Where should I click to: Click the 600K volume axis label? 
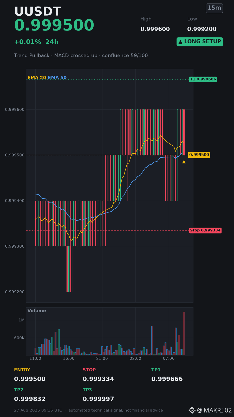19,338
